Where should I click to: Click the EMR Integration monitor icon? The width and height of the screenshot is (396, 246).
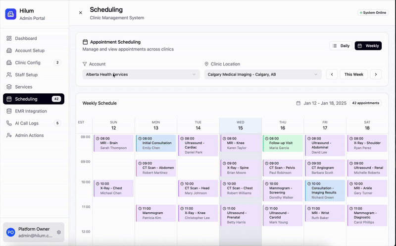tap(9, 111)
